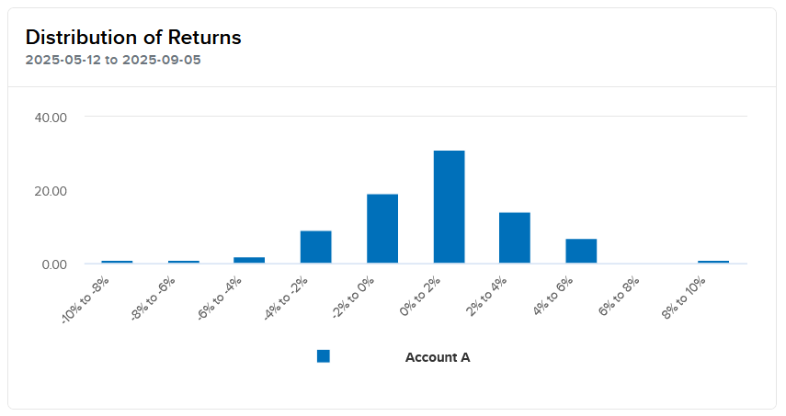Toggle the Account A legend label
Image resolution: width=786 pixels, height=416 pixels.
coord(438,357)
